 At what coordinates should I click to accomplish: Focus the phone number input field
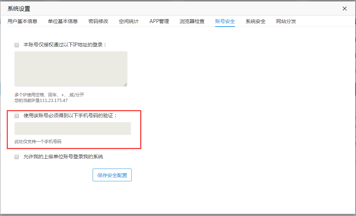(72, 129)
